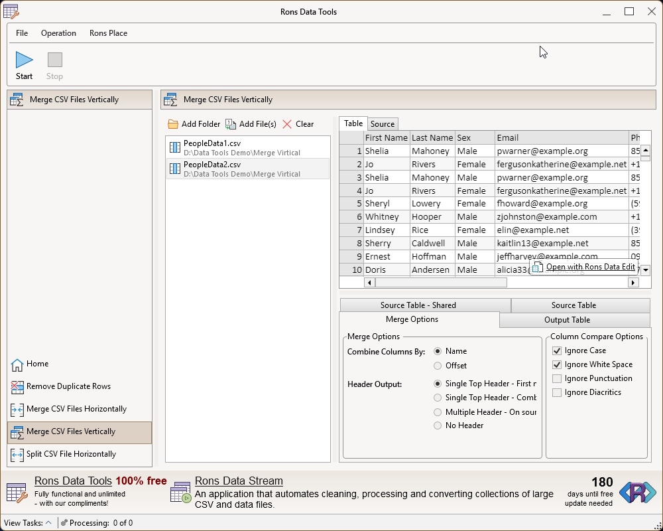Open the File menu
663x531 pixels.
coord(22,33)
